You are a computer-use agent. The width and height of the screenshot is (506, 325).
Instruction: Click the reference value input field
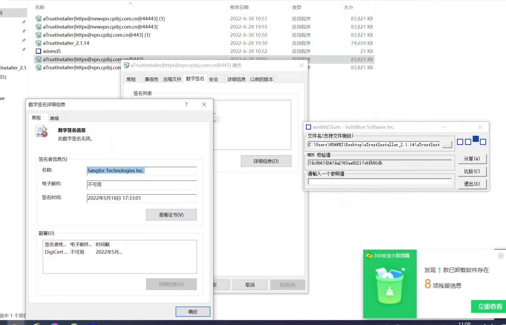point(379,182)
